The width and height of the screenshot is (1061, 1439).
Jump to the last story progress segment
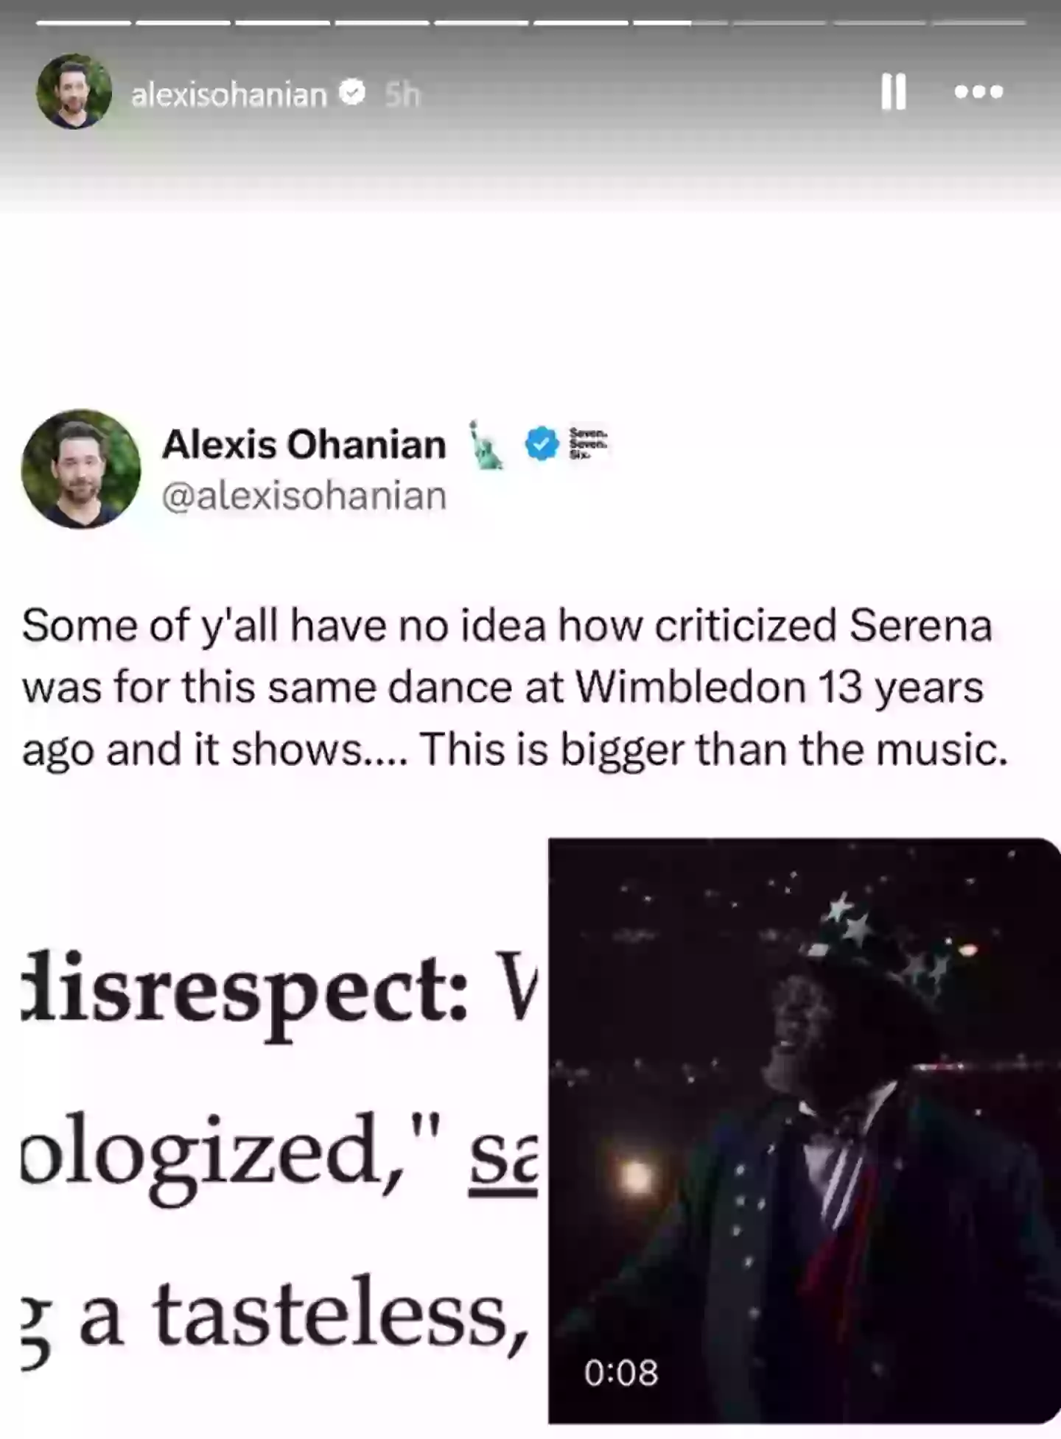tap(978, 23)
